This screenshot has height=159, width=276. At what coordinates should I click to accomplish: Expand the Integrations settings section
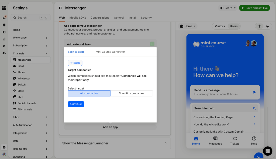[x=30, y=133]
